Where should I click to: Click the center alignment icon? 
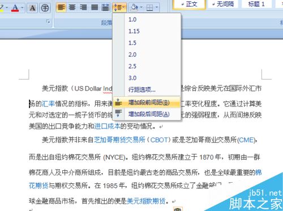72,7
